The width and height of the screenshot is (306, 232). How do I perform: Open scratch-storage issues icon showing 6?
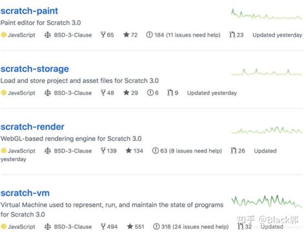coord(150,93)
